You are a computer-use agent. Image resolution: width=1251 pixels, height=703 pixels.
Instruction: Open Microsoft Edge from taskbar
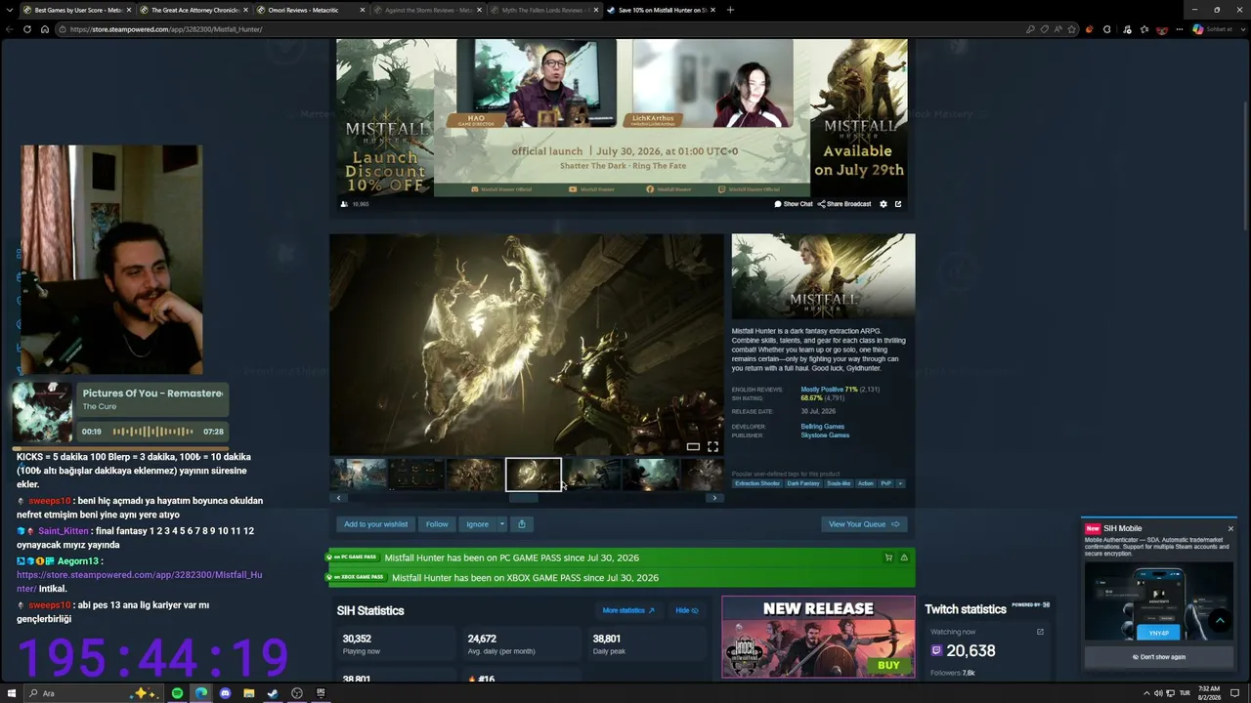(x=201, y=693)
